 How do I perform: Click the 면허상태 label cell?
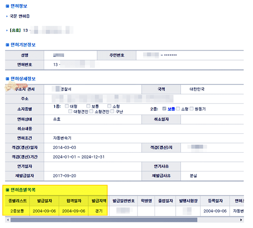click(24, 119)
